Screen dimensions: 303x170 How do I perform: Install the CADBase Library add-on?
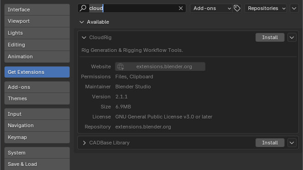pyautogui.click(x=270, y=143)
